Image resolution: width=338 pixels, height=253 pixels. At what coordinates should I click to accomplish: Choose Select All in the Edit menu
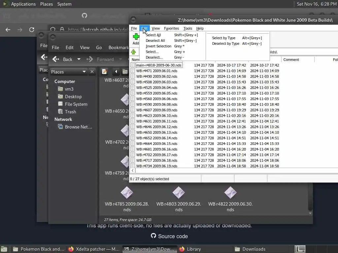coord(153,35)
